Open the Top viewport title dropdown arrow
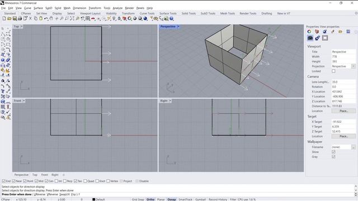Image resolution: width=358 pixels, height=201 pixels. [21, 26]
